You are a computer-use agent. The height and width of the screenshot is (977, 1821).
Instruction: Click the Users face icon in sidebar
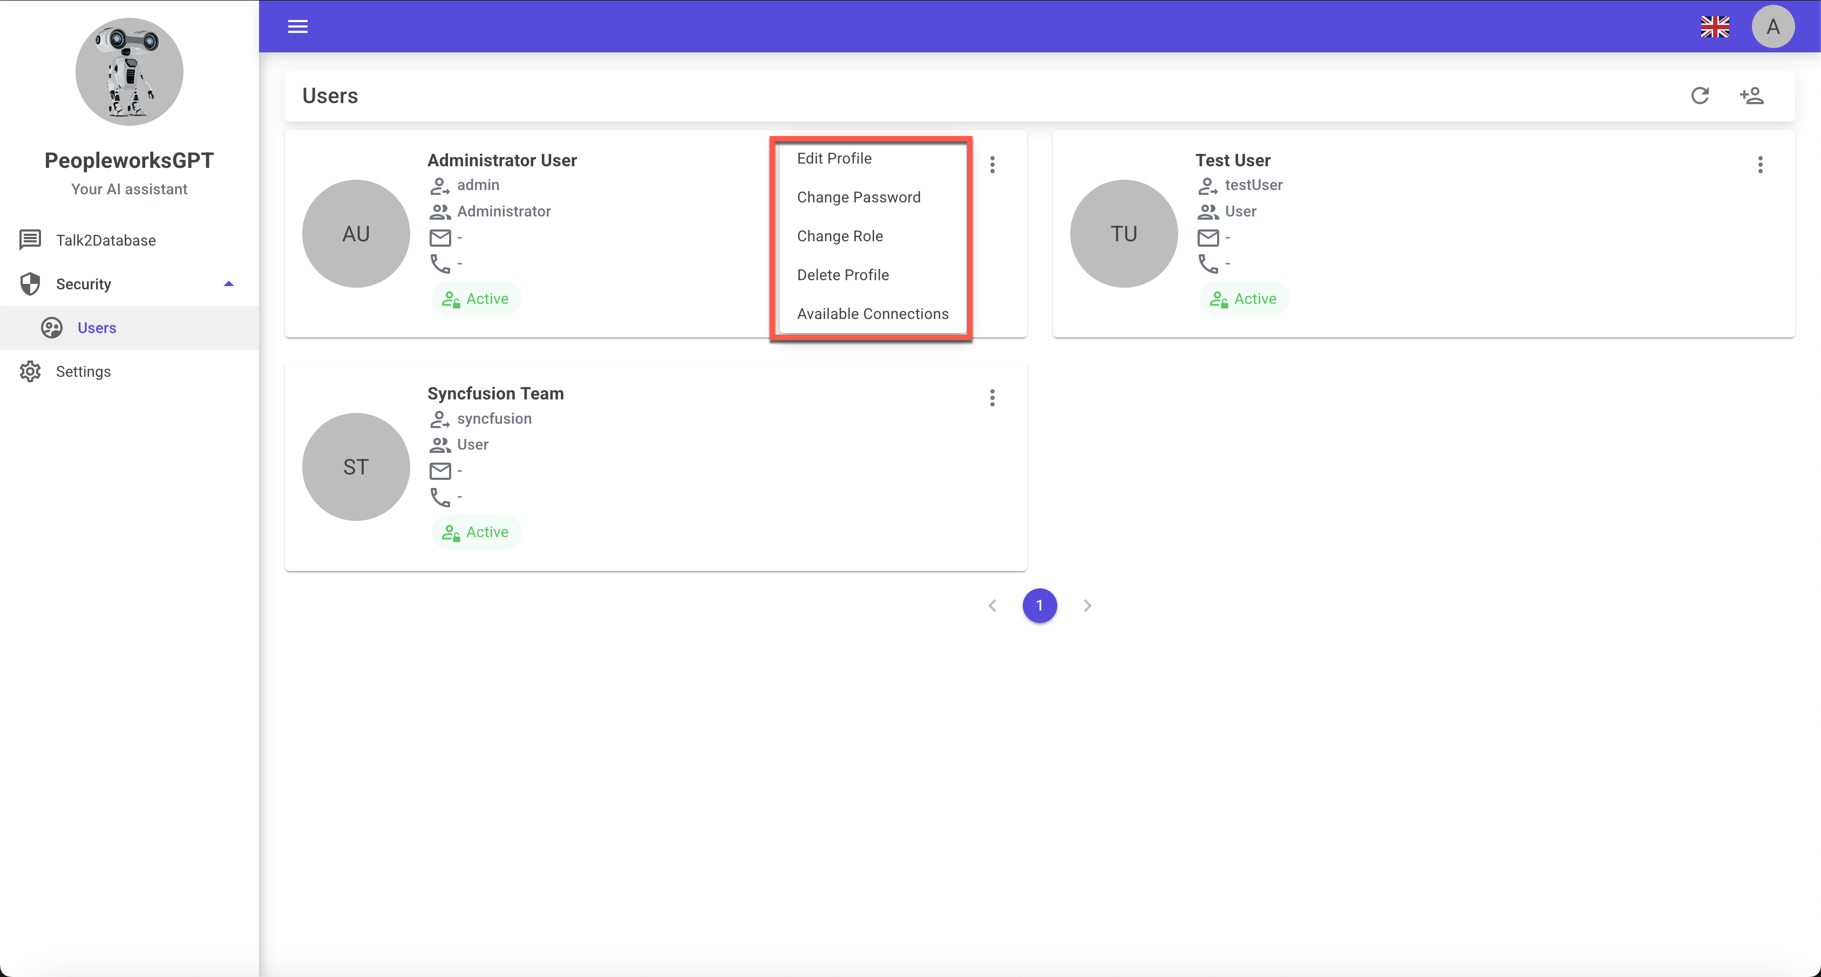pyautogui.click(x=52, y=328)
